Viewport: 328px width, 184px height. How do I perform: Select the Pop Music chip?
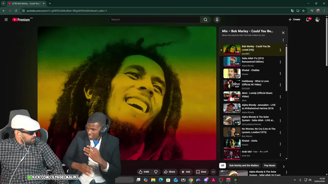coord(270,165)
